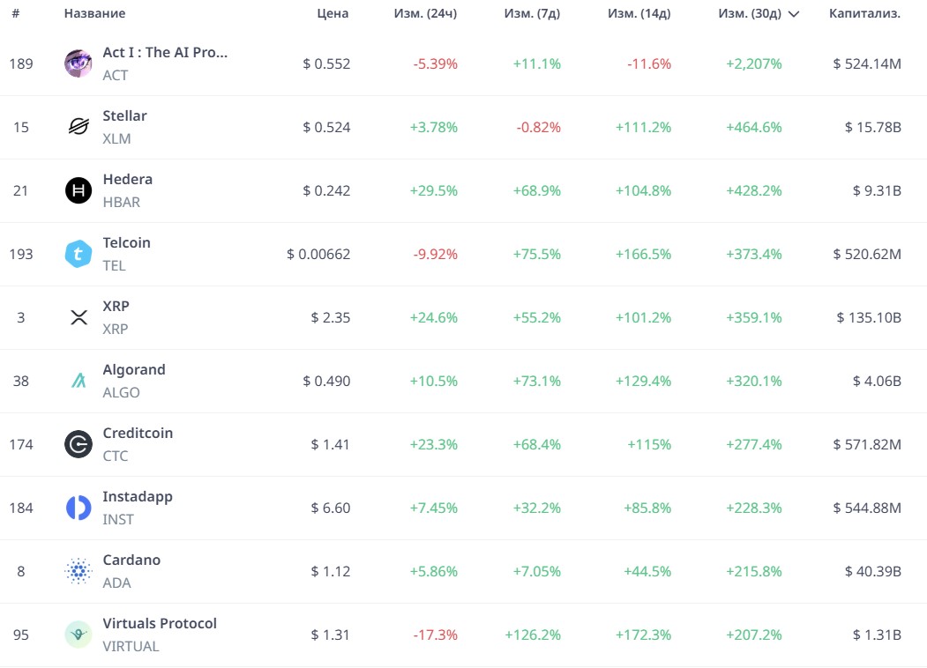Click XRP's +359.1% 30-day change value
Image resolution: width=927 pixels, height=668 pixels.
pos(757,317)
